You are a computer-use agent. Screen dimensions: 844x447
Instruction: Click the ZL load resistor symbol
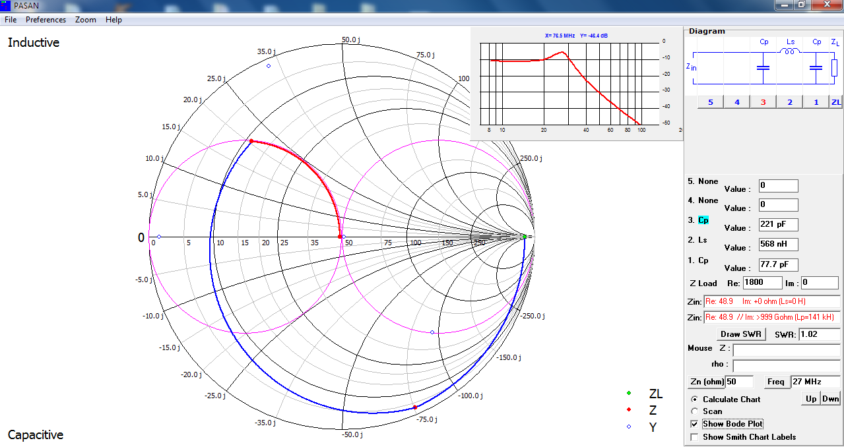(834, 67)
